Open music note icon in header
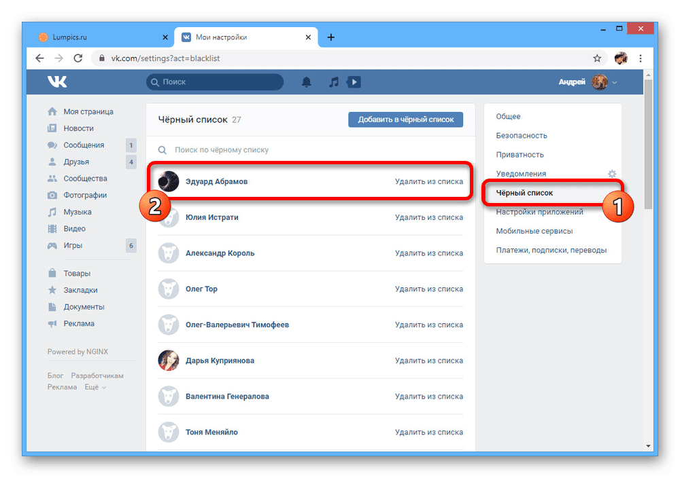The height and width of the screenshot is (478, 680). (x=333, y=82)
